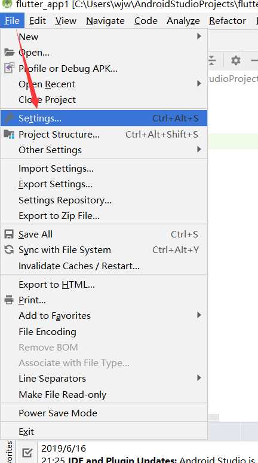The width and height of the screenshot is (258, 463).
Task: Click the Project Structure icon
Action: 9,134
